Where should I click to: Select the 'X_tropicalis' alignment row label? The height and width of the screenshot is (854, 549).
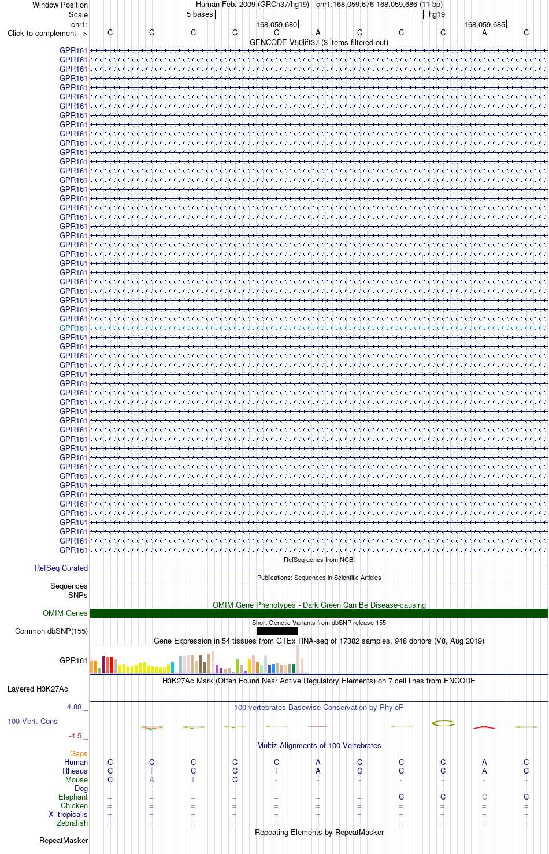click(68, 814)
